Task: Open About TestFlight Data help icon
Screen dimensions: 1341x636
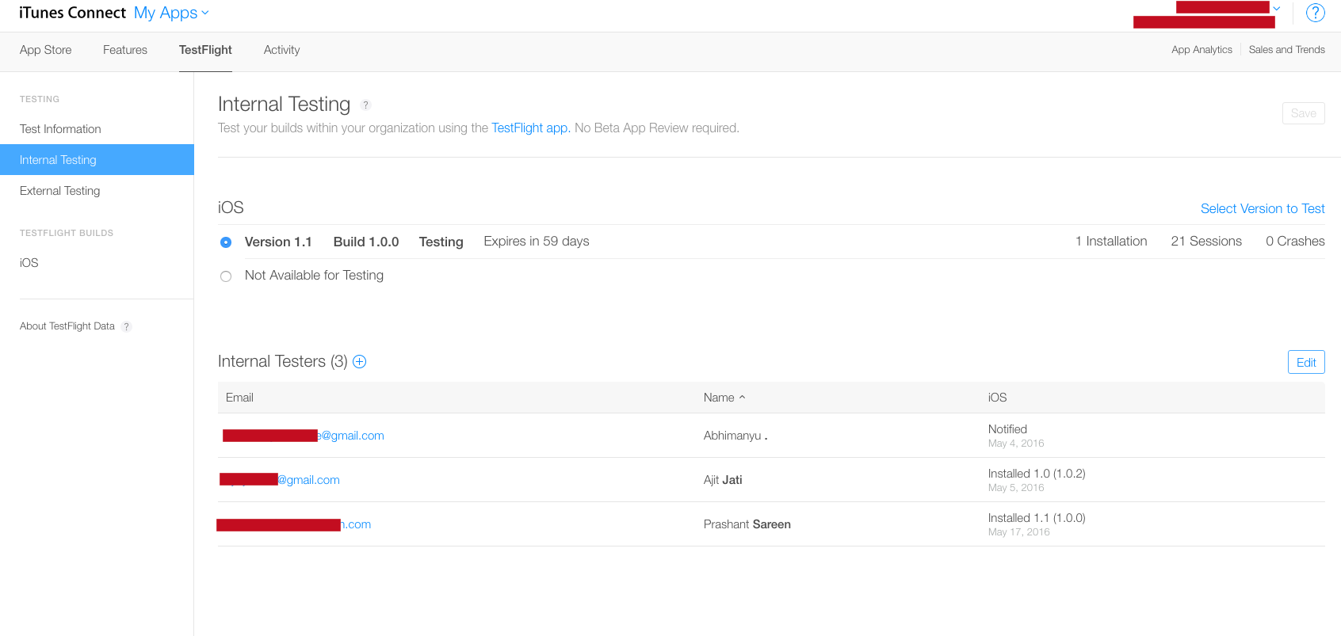Action: click(126, 326)
